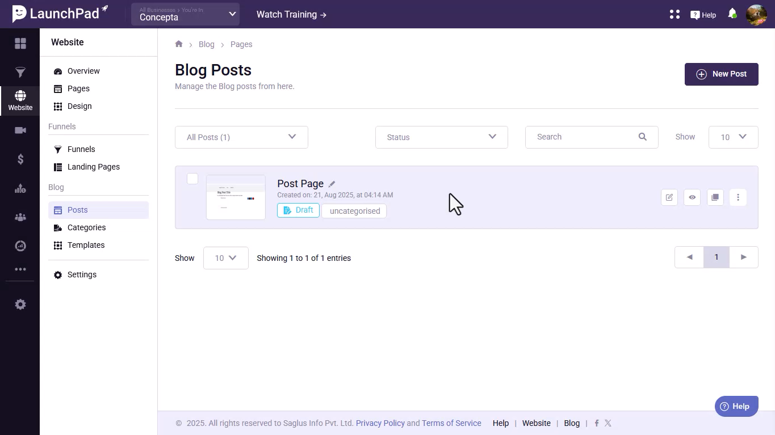This screenshot has width=775, height=435.
Task: Click the footer Blog link
Action: [572, 423]
